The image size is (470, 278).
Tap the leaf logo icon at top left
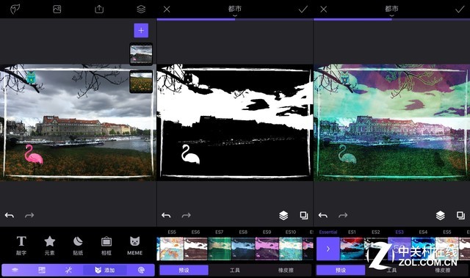click(15, 10)
